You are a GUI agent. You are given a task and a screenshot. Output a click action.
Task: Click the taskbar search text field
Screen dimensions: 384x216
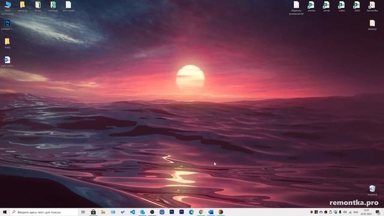44,212
